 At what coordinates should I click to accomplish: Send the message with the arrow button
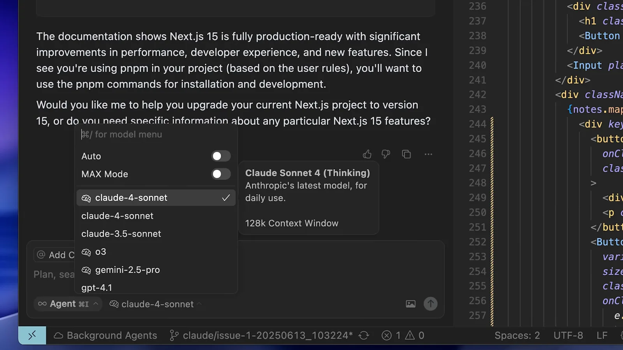[430, 304]
